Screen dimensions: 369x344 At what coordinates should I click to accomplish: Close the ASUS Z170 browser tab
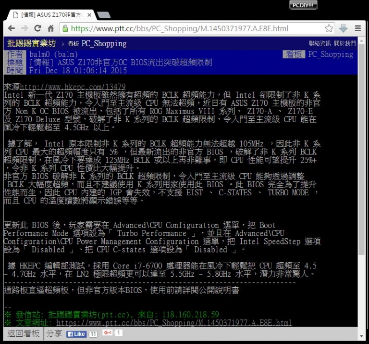(x=89, y=15)
